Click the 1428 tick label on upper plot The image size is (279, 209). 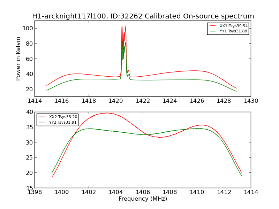click(x=224, y=101)
